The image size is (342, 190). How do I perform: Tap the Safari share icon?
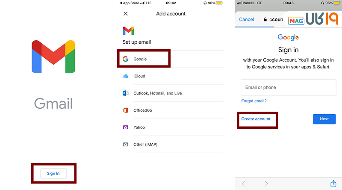[333, 184]
